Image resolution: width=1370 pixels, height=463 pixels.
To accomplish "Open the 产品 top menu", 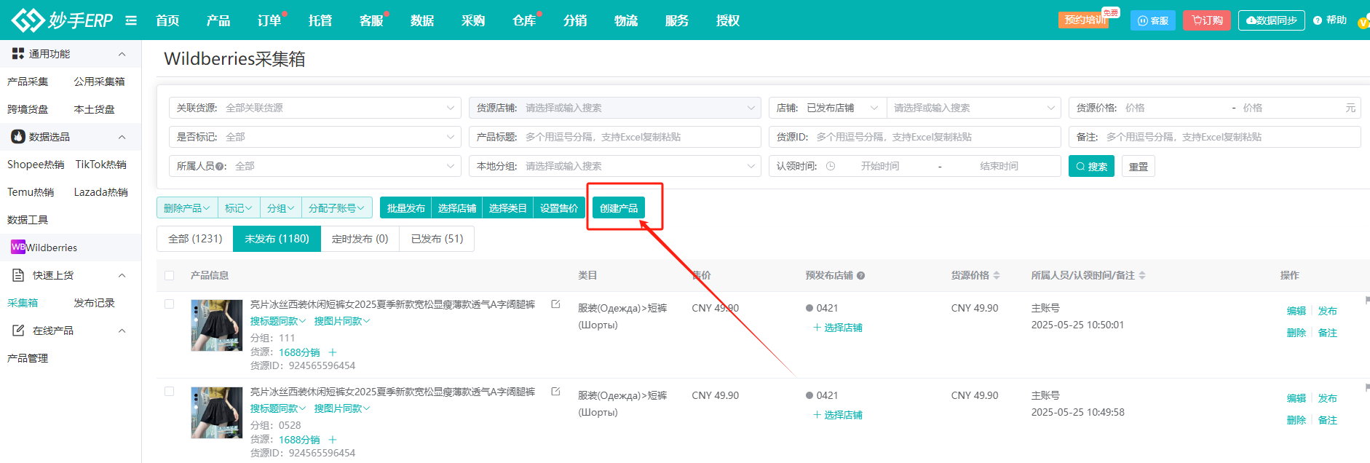I will (218, 20).
